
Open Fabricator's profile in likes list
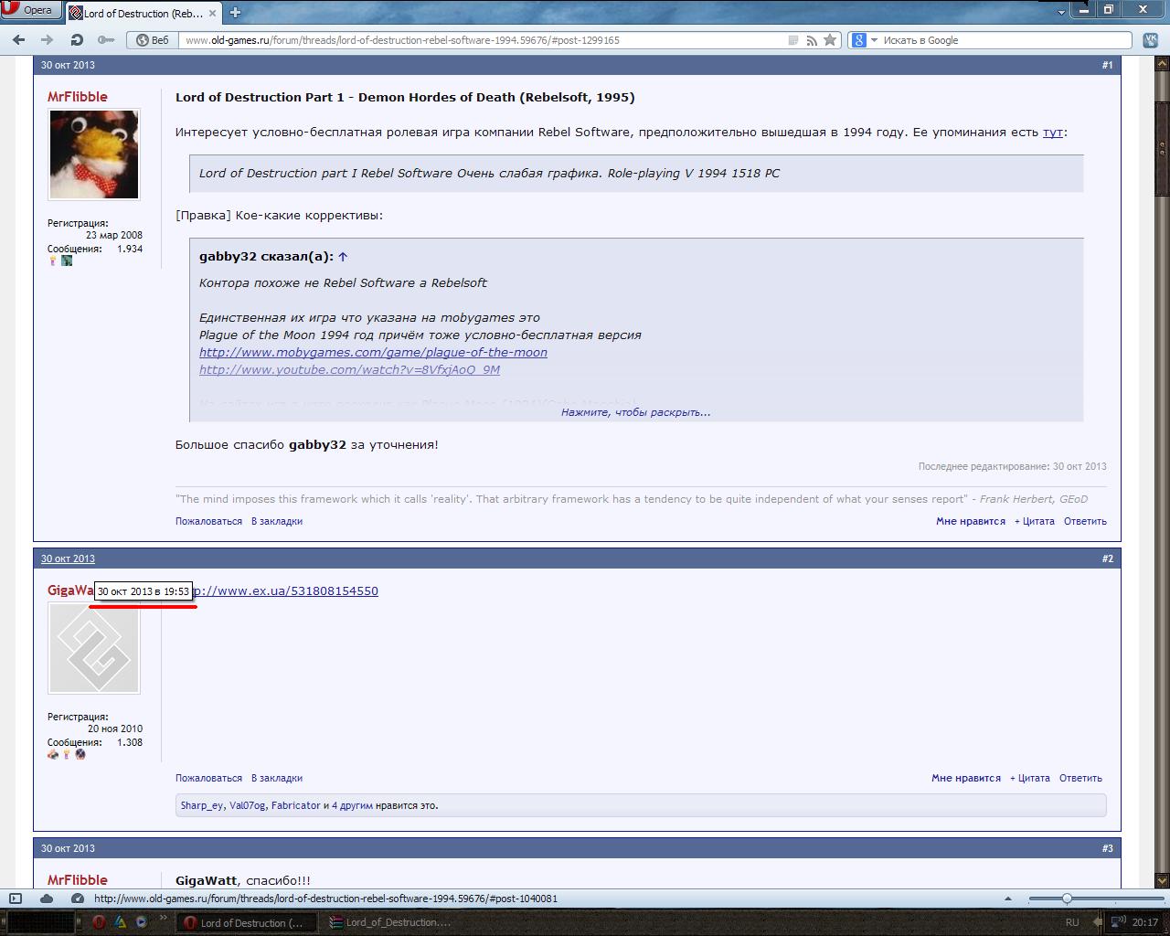pos(296,805)
